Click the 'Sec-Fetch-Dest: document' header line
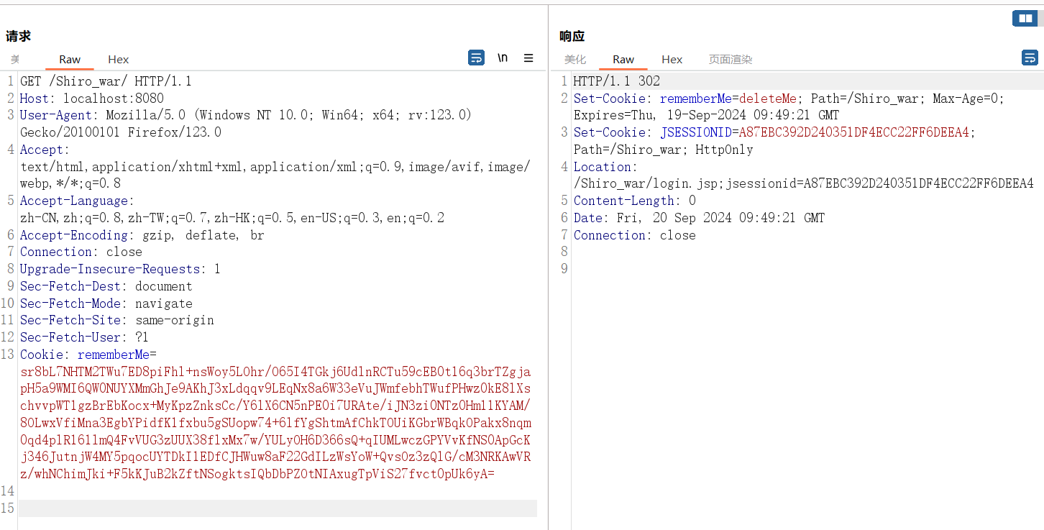The image size is (1044, 530). pos(106,286)
